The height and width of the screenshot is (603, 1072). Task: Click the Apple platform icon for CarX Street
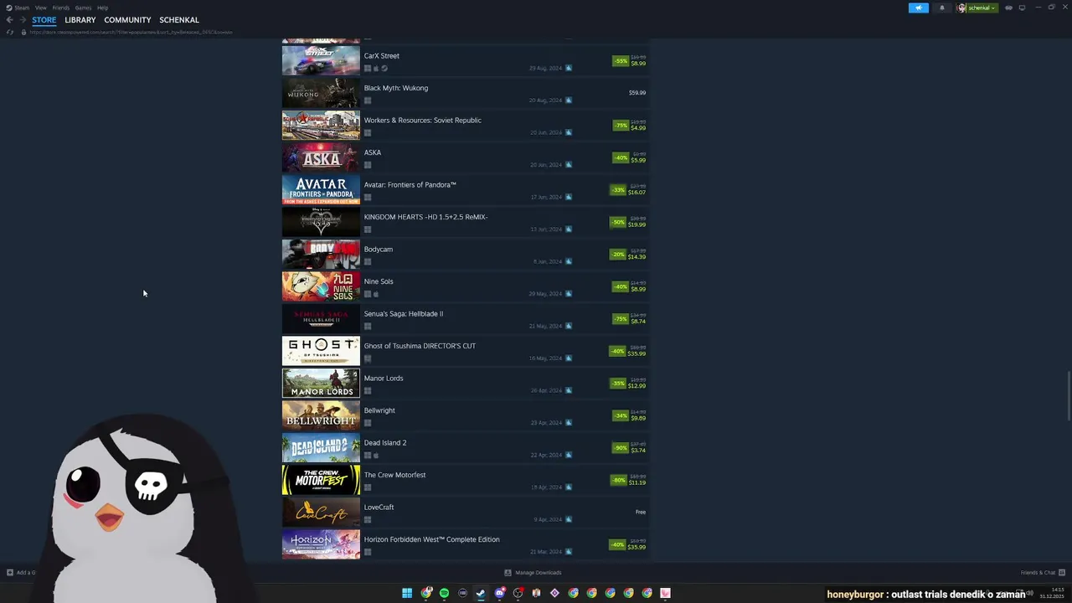click(x=376, y=69)
